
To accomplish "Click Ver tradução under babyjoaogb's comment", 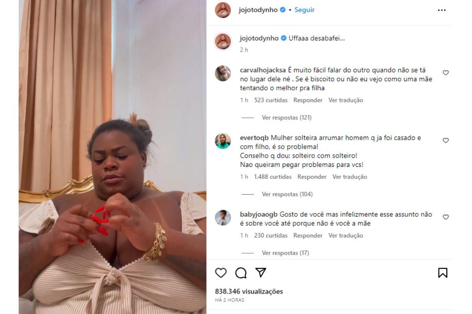I will tap(346, 235).
